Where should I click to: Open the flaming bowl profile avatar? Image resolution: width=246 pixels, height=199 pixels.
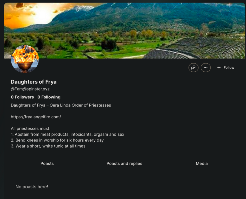click(x=25, y=59)
